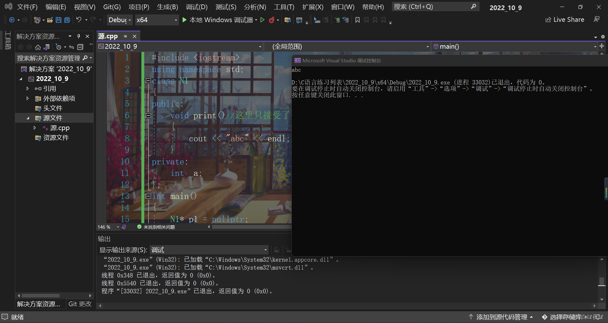The height and width of the screenshot is (323, 608).
Task: Select 头文件 folder in Solution Explorer
Action: point(53,108)
